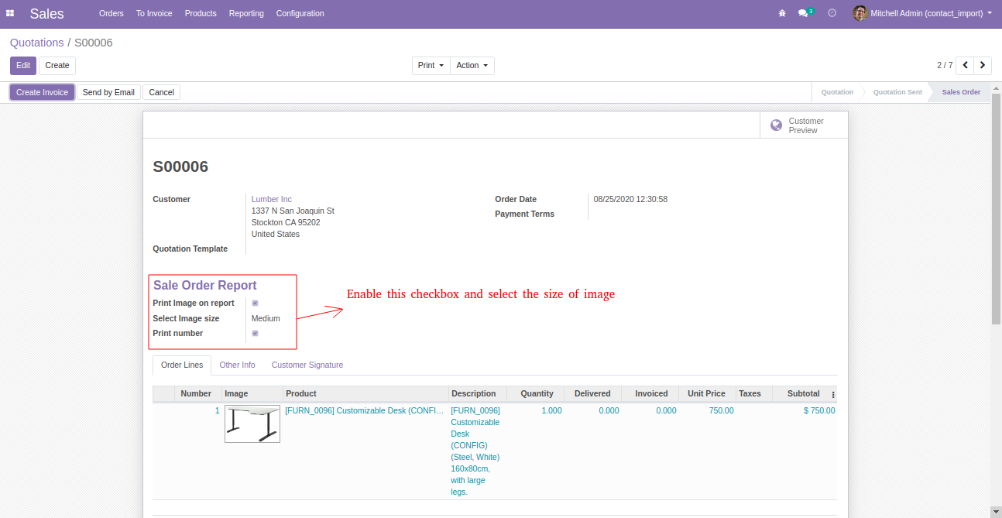Select the Sales Order status stage
1002x518 pixels.
tap(961, 92)
